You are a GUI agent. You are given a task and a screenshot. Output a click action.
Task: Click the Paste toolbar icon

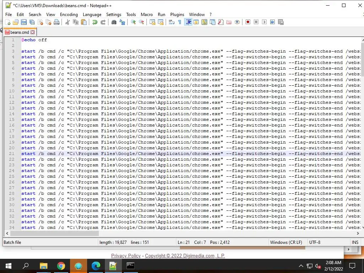pyautogui.click(x=84, y=22)
